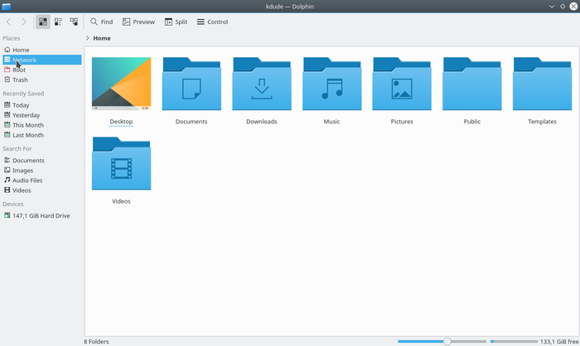Expand the breadcrumb arrow before Home
The height and width of the screenshot is (346, 580).
88,38
